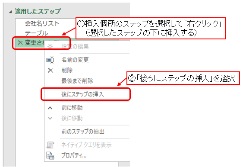
Task: Collapse the 適用したステップ section triangle
Action: pos(10,12)
